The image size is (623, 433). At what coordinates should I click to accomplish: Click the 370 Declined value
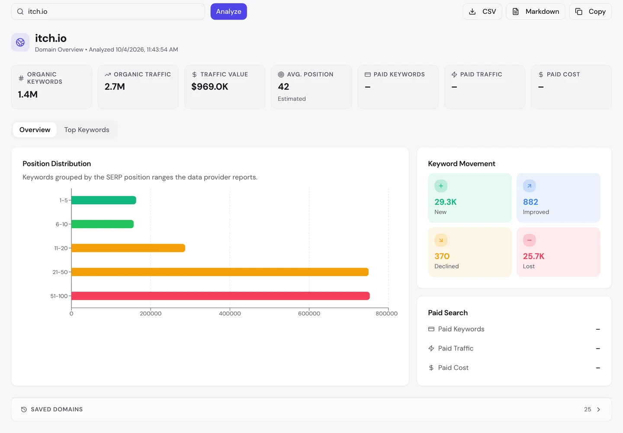442,256
